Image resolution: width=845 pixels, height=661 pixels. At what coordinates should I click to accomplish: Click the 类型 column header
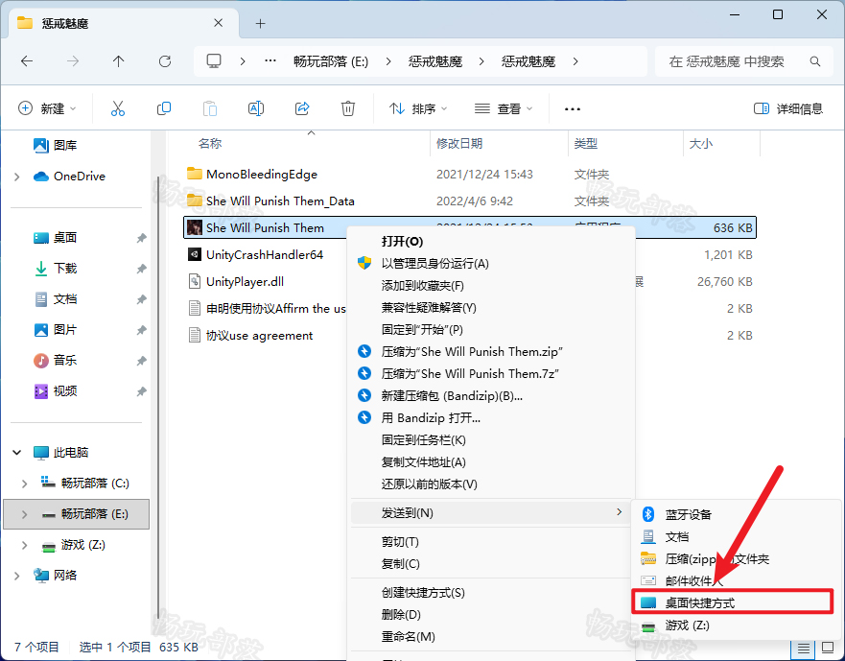click(x=585, y=143)
